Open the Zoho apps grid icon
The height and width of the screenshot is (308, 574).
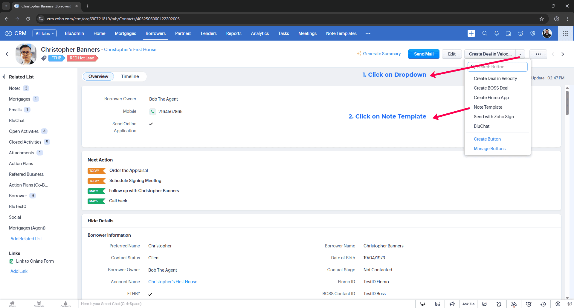tap(565, 33)
